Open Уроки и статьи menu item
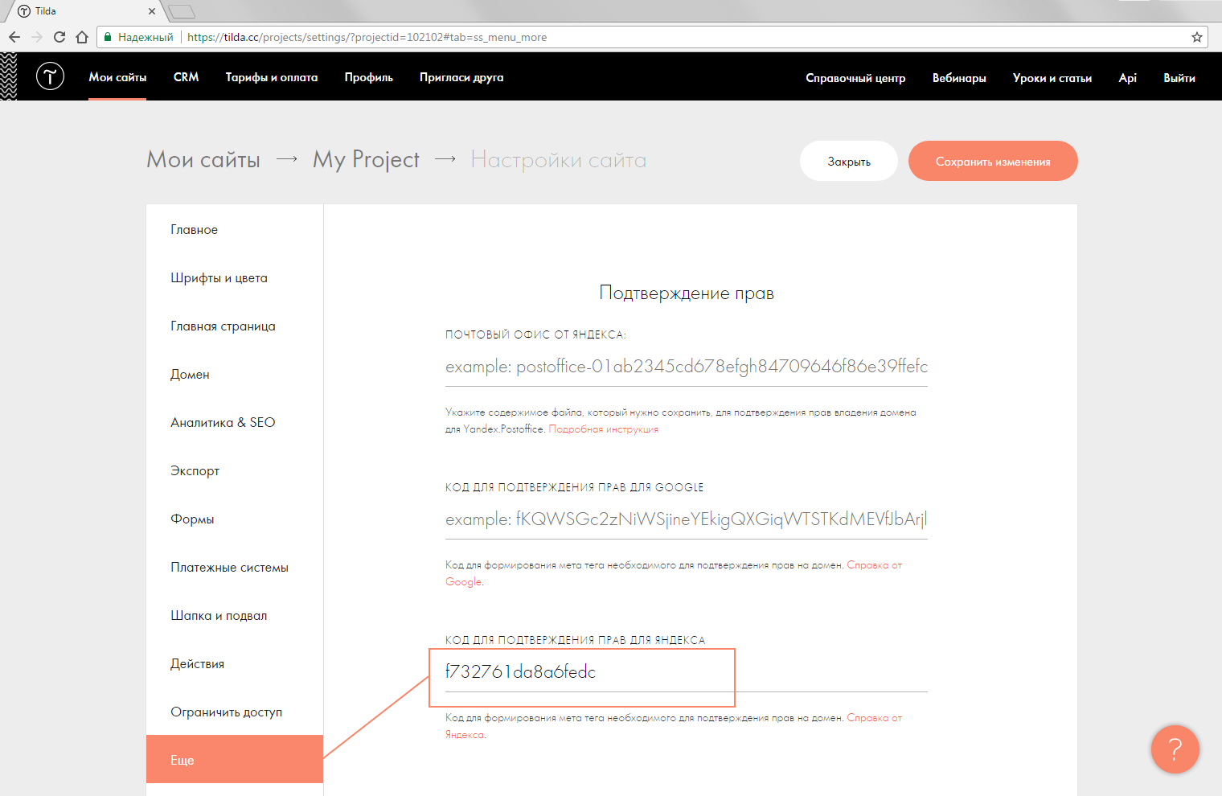Viewport: 1222px width, 796px height. [x=1052, y=78]
